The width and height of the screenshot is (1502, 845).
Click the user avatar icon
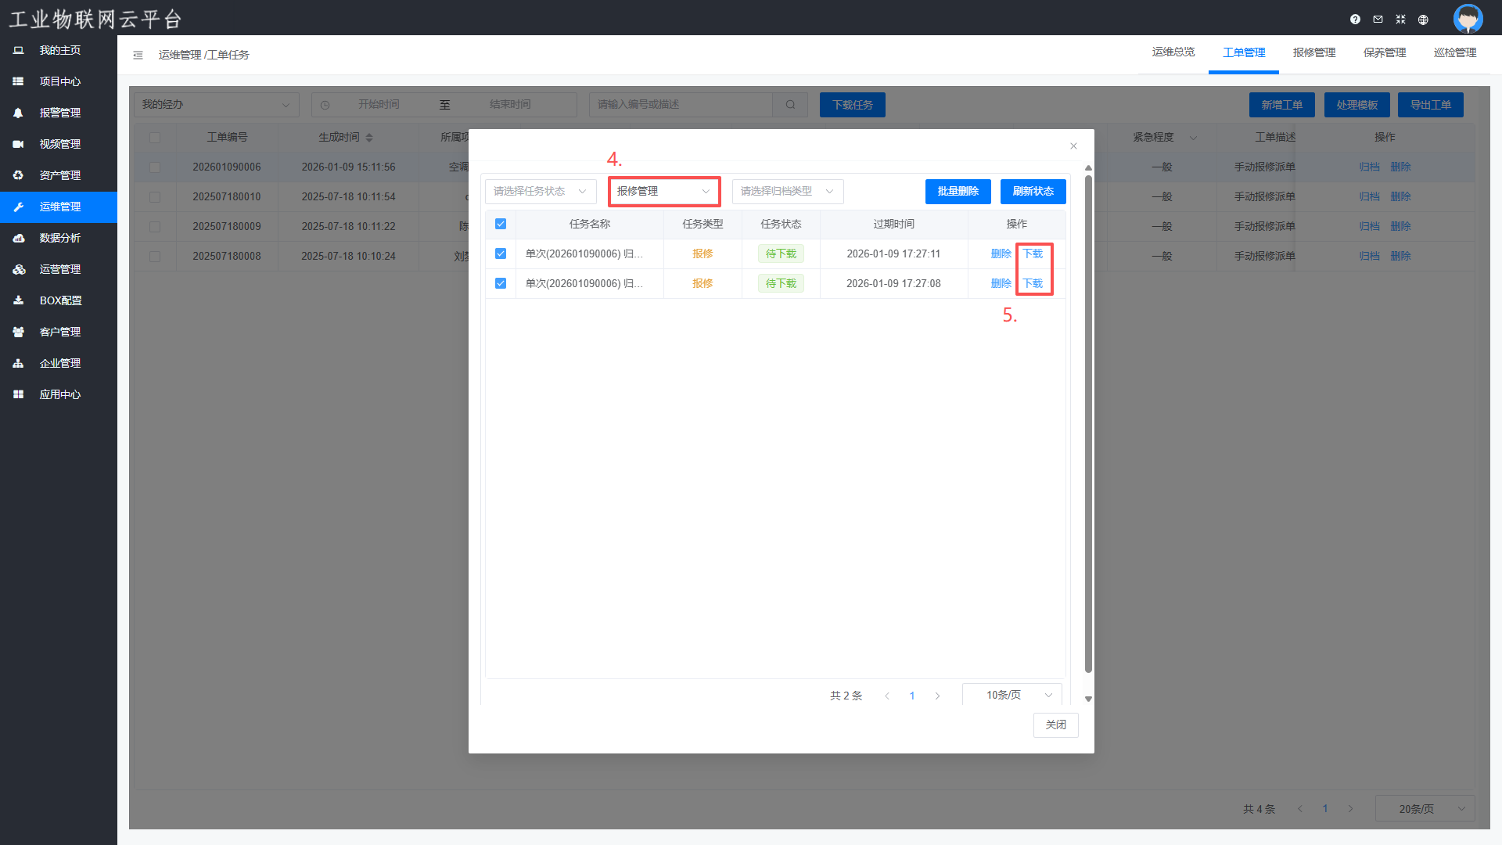[1468, 18]
